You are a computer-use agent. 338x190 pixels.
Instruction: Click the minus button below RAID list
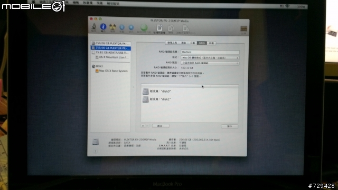pos(147,126)
